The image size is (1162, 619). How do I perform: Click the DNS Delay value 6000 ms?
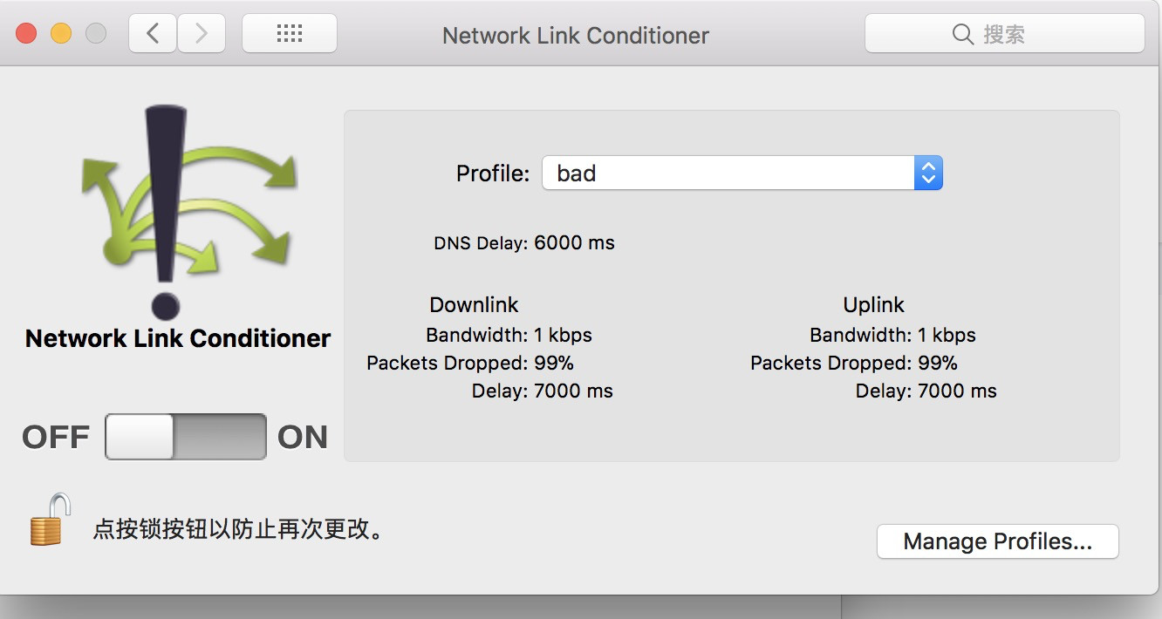(574, 242)
